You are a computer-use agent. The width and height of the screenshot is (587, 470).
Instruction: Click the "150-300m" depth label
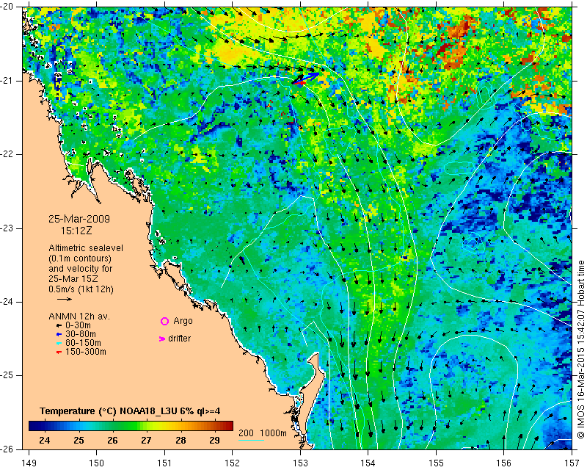click(86, 352)
